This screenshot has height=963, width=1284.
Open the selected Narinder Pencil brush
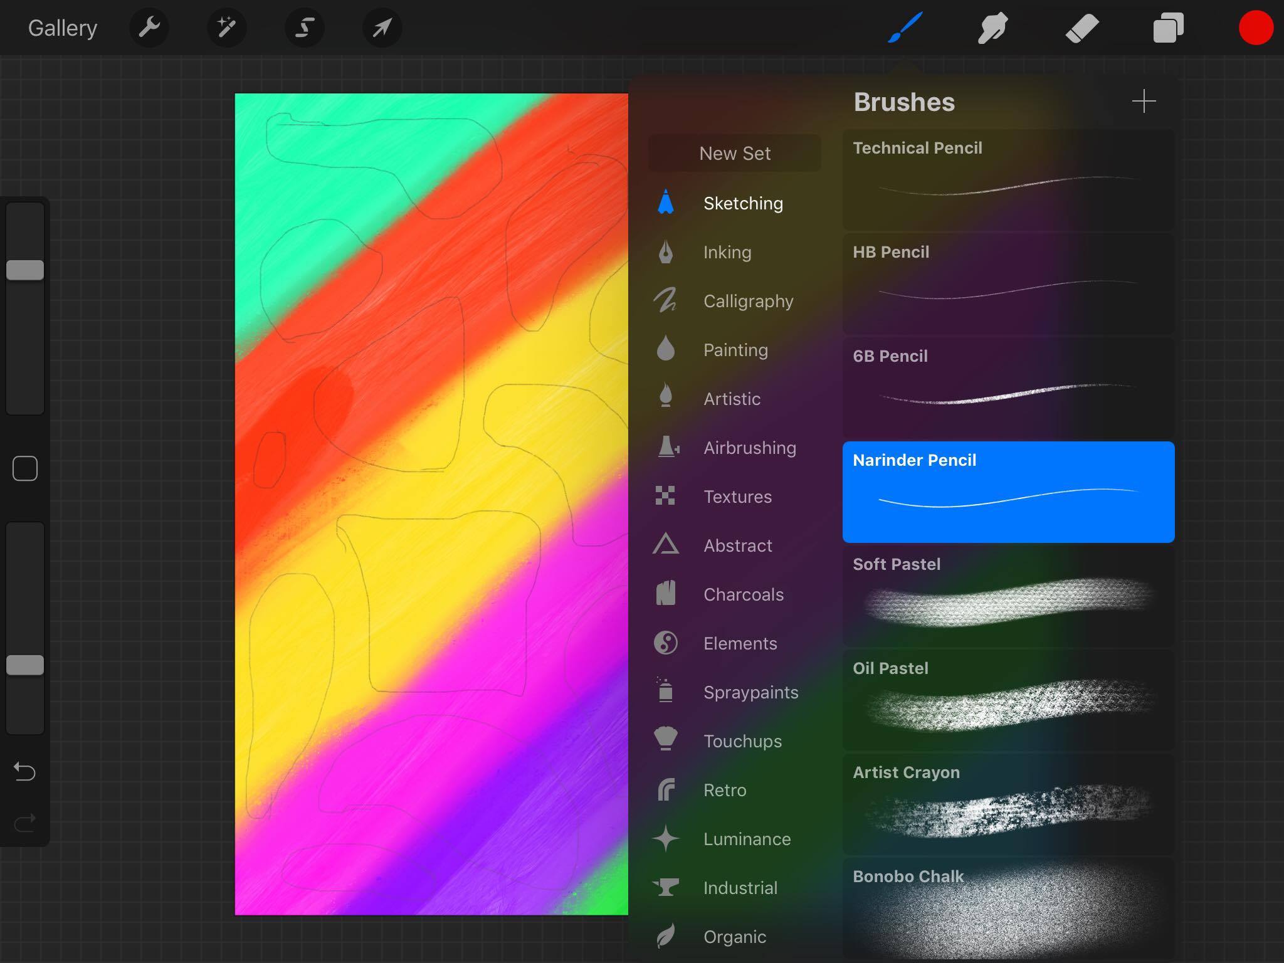click(x=1008, y=492)
